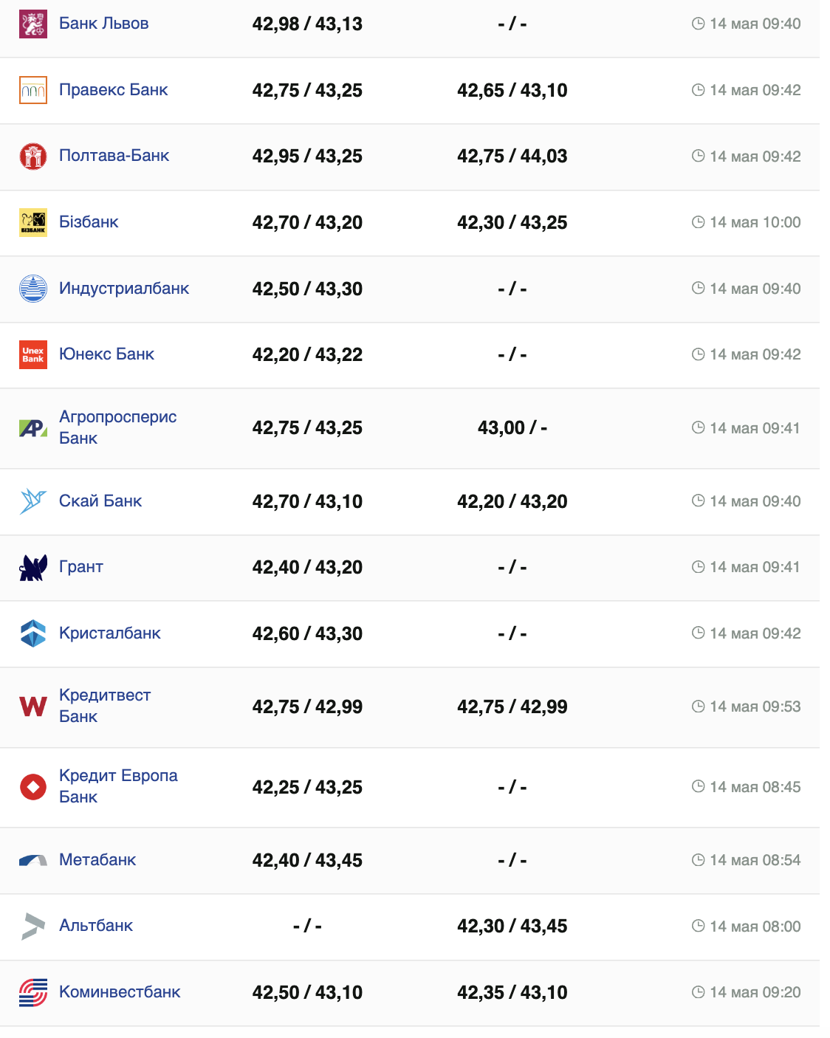The width and height of the screenshot is (830, 1038).
Task: Click the Банк Львов logo icon
Action: pyautogui.click(x=33, y=24)
